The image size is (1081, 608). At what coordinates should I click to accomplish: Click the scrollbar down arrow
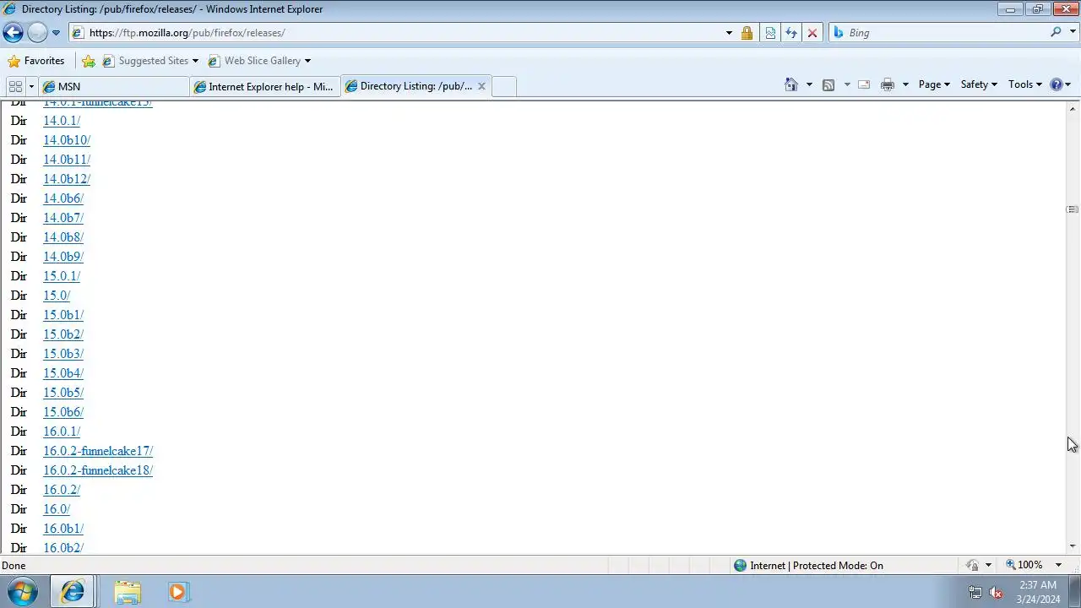(1073, 546)
